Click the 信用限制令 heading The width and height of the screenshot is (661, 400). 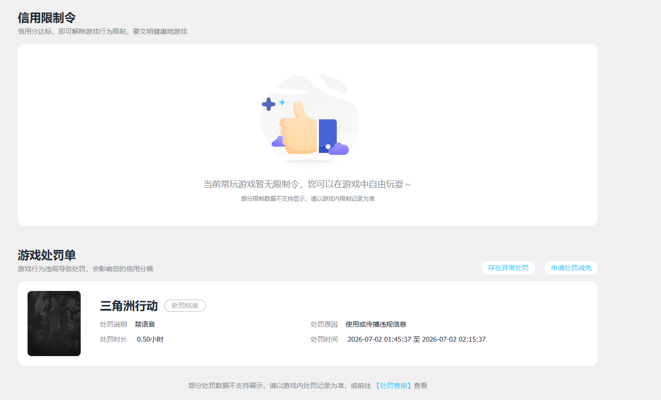tap(47, 18)
